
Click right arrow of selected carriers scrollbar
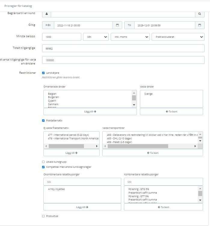tap(195, 146)
